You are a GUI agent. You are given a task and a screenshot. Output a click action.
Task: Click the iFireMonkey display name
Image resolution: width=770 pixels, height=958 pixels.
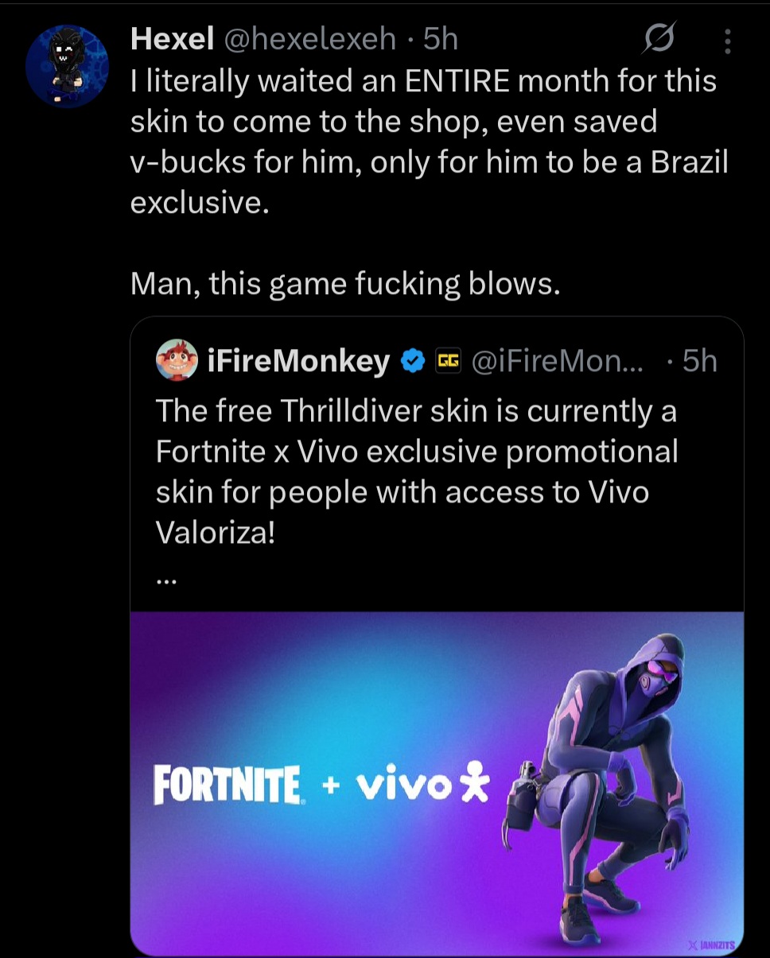[297, 362]
